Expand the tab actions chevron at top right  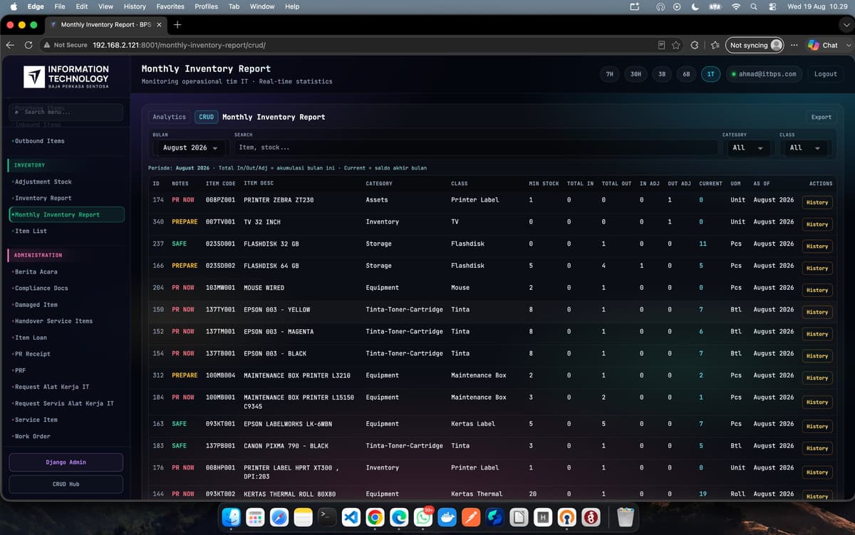(x=846, y=24)
